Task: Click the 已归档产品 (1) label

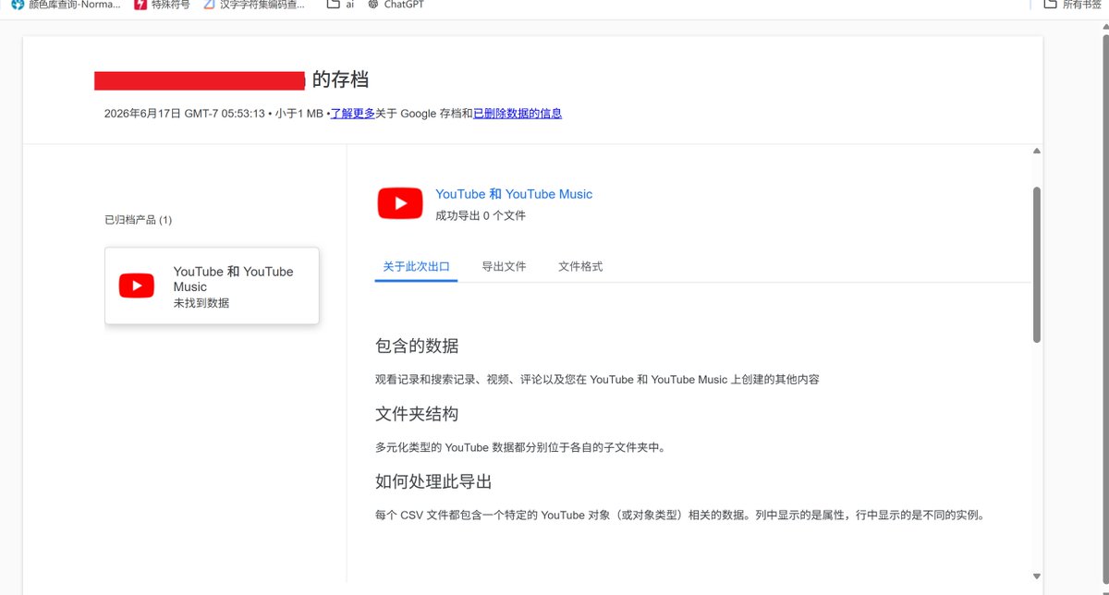Action: pos(139,220)
